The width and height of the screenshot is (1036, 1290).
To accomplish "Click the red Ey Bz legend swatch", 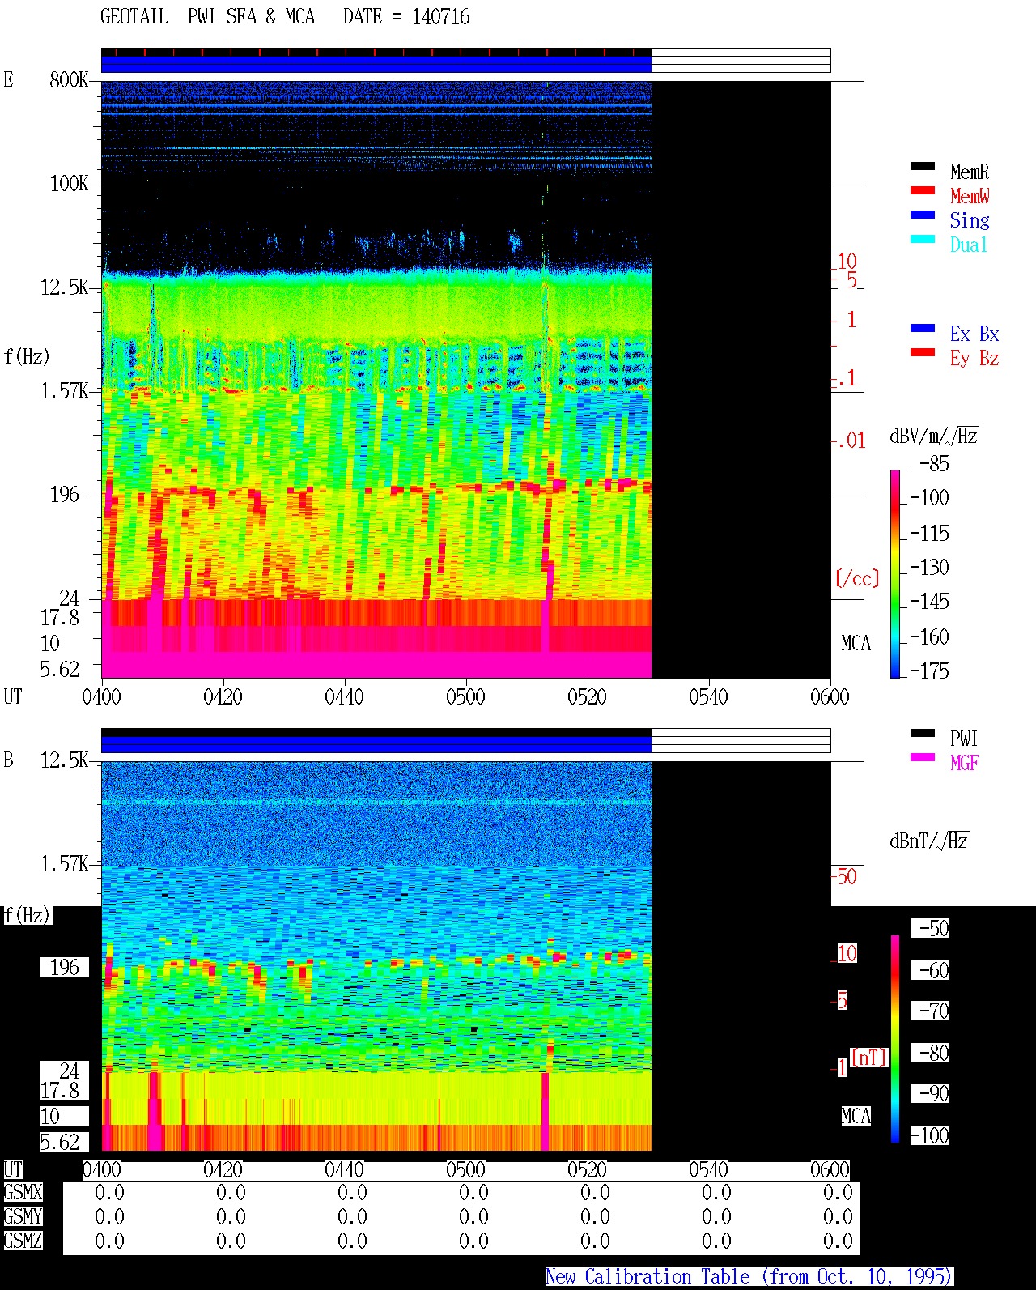I will click(x=923, y=353).
